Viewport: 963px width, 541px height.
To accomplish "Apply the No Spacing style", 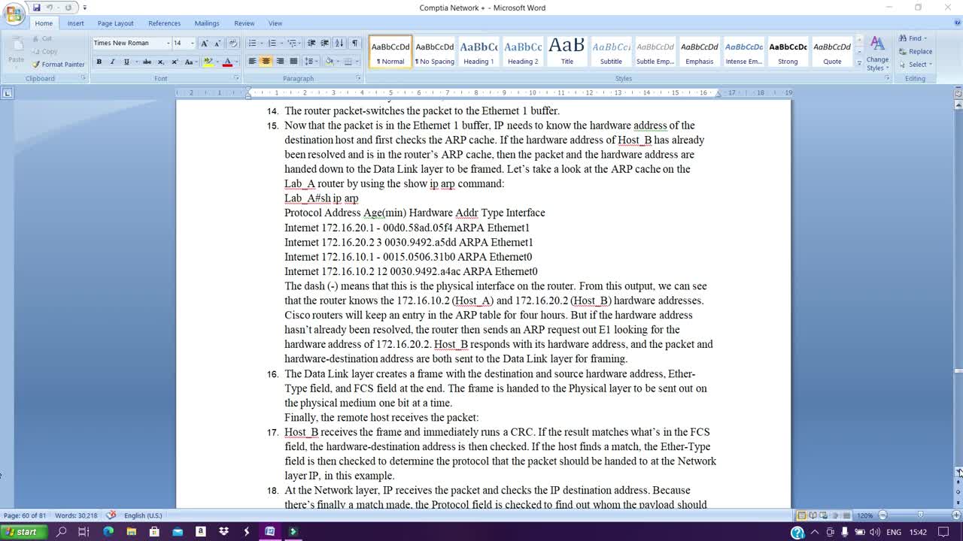I will 434,52.
